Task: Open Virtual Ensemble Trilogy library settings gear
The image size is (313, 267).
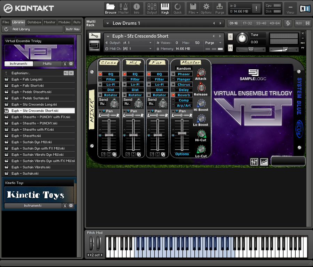Action: (71, 64)
